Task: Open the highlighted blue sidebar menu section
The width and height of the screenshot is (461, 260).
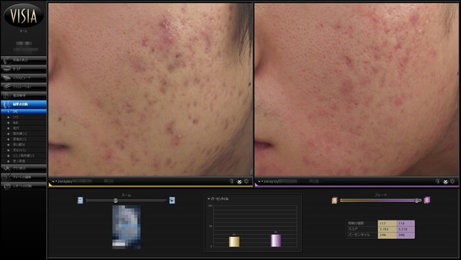Action: tap(24, 104)
